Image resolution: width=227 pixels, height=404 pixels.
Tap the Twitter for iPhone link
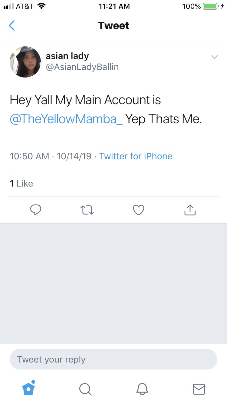[136, 156]
